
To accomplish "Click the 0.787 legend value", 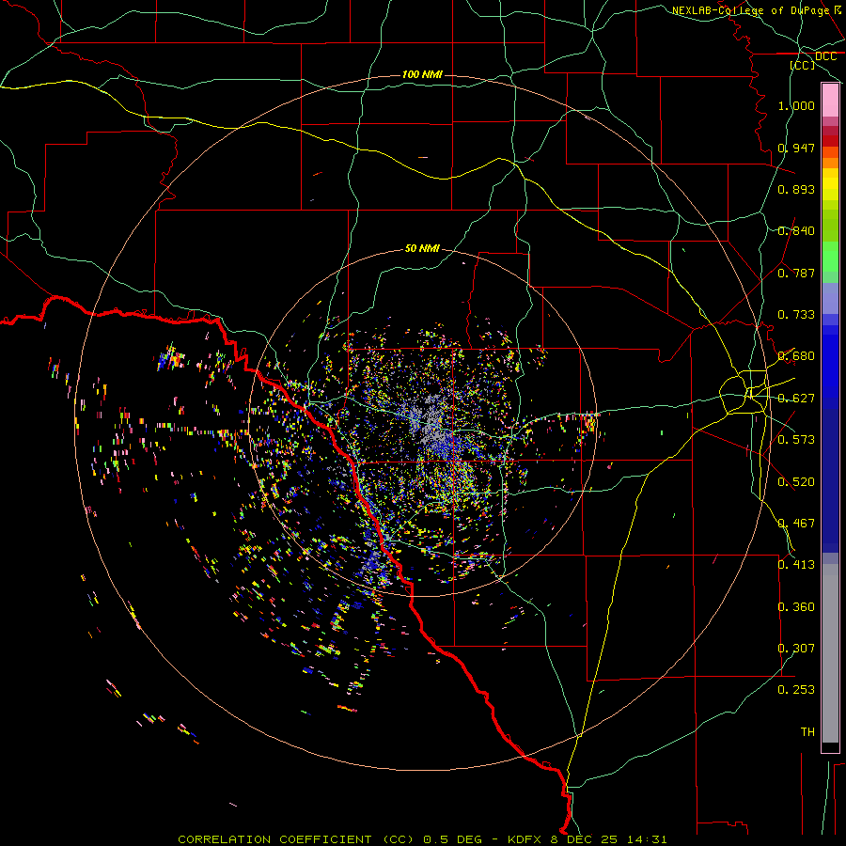I will (x=796, y=273).
